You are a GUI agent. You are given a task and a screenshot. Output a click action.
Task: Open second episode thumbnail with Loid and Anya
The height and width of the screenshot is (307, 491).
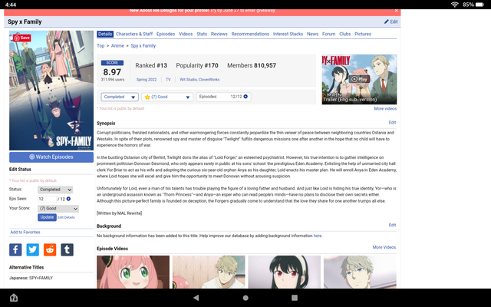209,272
